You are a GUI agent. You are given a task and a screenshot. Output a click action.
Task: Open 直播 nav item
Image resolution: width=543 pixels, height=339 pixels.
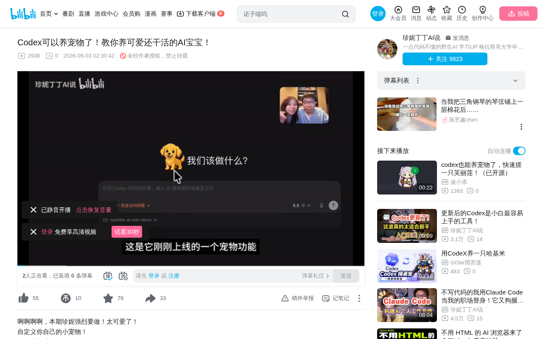(84, 14)
